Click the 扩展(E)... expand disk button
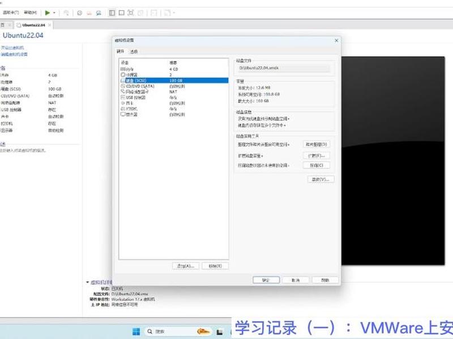Viewport: 453px width, 339px height. [317, 156]
